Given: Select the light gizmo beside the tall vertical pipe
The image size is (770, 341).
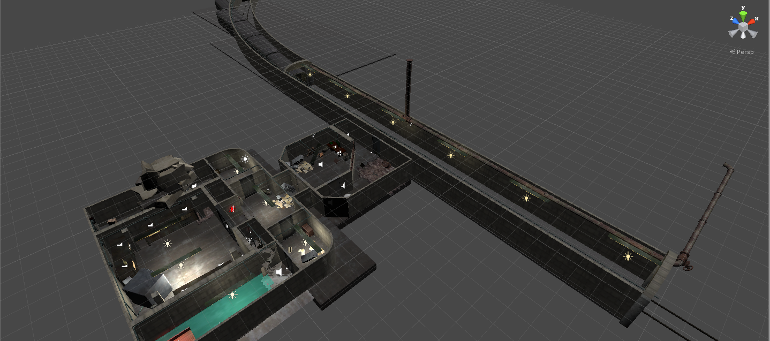Looking at the screenshot, I should tap(392, 122).
